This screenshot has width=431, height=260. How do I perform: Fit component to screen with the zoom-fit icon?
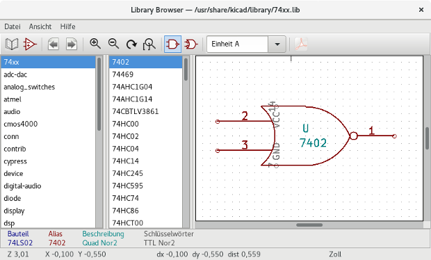[149, 44]
